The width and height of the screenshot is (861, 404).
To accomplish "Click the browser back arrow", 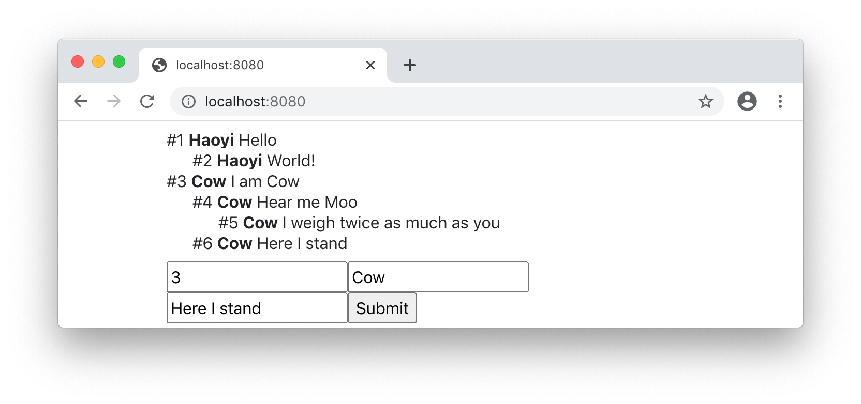I will (x=81, y=101).
